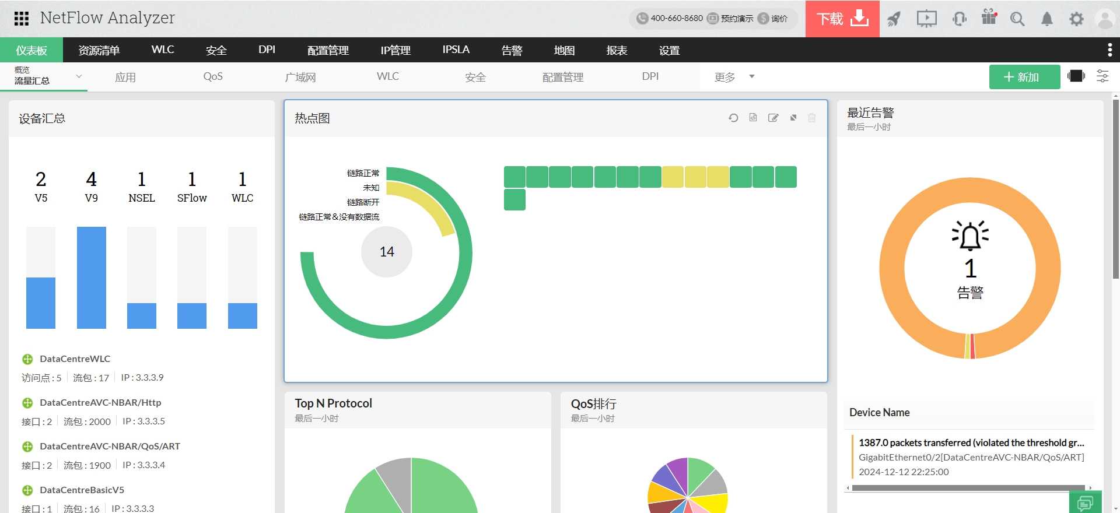Open the 地图 maps menu
1120x513 pixels.
564,50
